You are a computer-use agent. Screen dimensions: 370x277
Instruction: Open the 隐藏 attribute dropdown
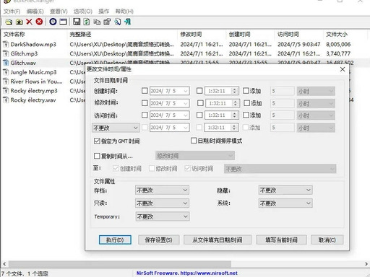(285, 190)
